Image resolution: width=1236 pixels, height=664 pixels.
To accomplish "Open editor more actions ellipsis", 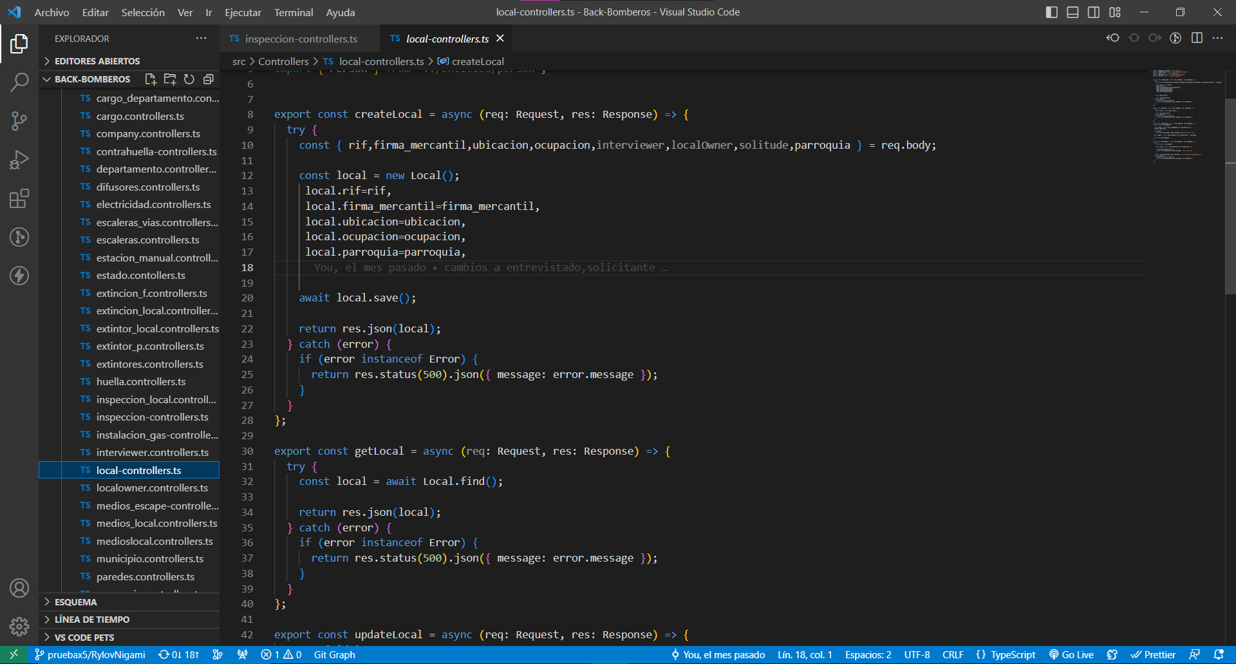I will pyautogui.click(x=1217, y=38).
